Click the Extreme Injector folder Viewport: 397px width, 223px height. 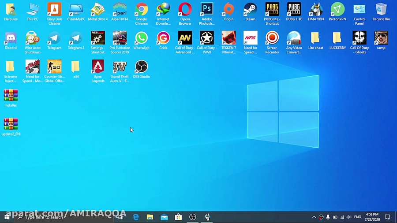pyautogui.click(x=11, y=71)
